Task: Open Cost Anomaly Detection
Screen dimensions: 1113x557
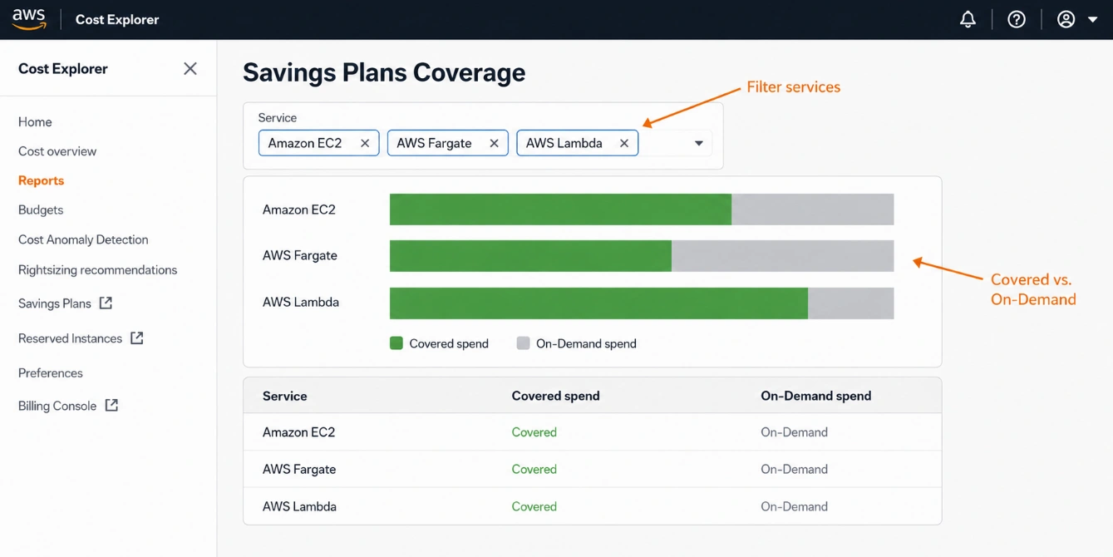Action: [83, 239]
